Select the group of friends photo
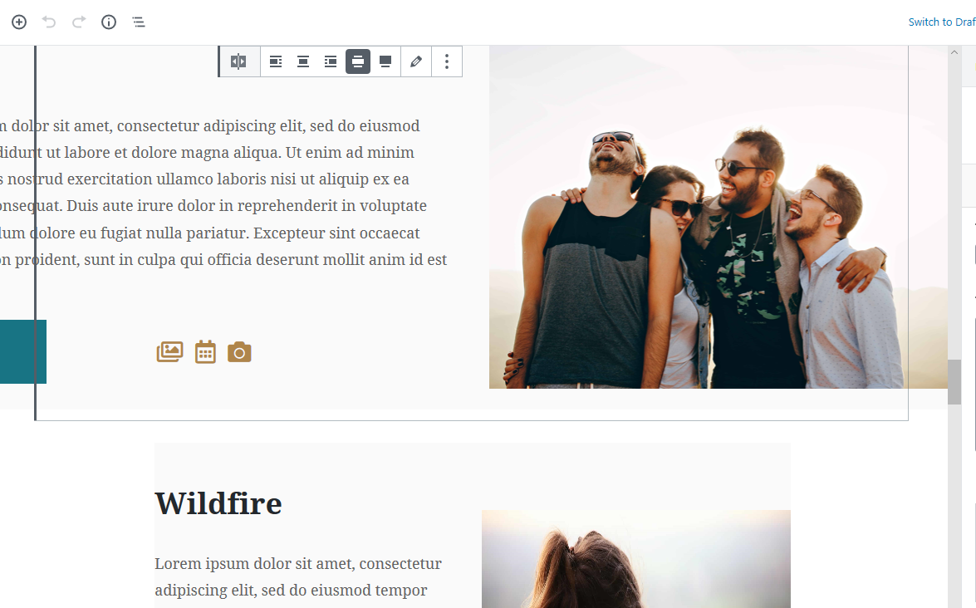The height and width of the screenshot is (608, 976). click(x=719, y=217)
